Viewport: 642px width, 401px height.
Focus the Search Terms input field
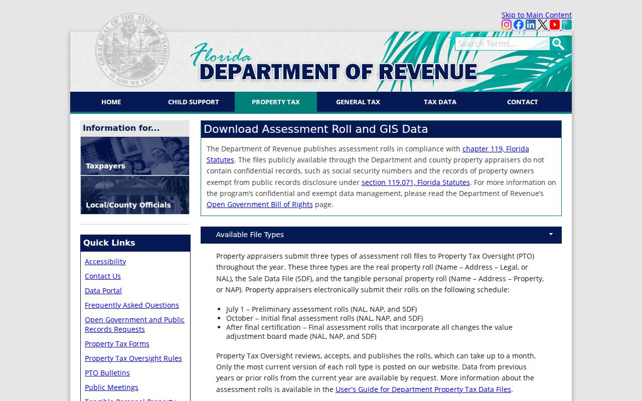point(502,44)
